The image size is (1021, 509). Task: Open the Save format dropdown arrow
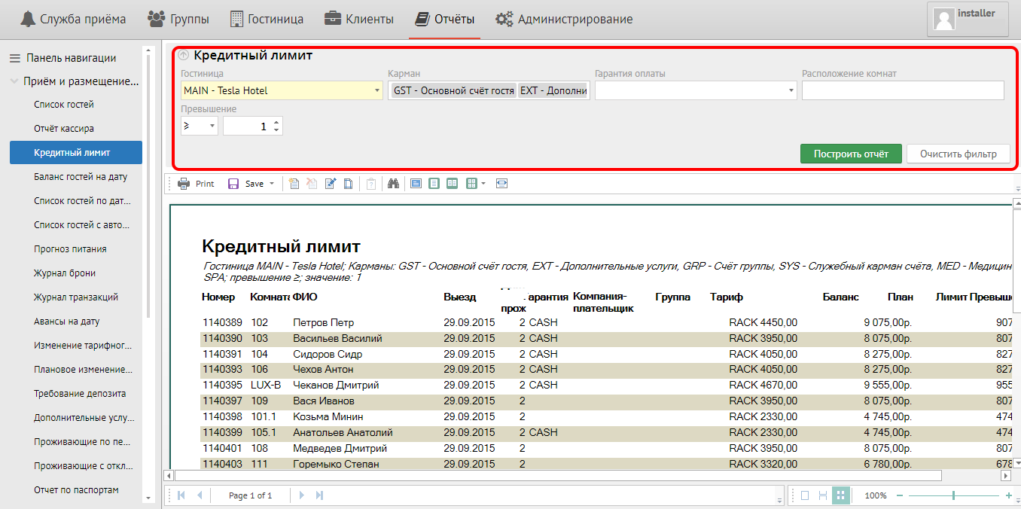pyautogui.click(x=272, y=184)
